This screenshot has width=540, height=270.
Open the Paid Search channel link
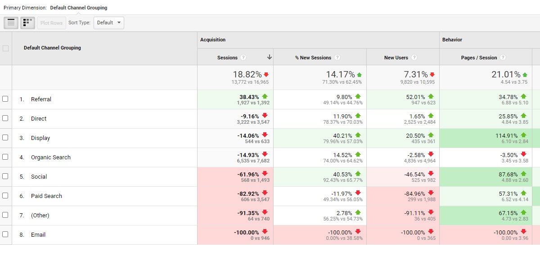point(46,196)
